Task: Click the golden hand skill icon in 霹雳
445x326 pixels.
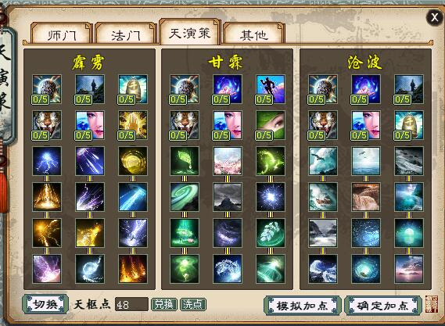Action: click(133, 125)
